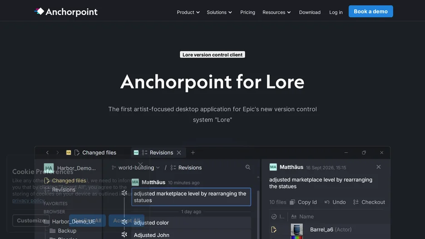This screenshot has height=239, width=425.
Task: Click Checkout in revision details
Action: click(x=369, y=202)
